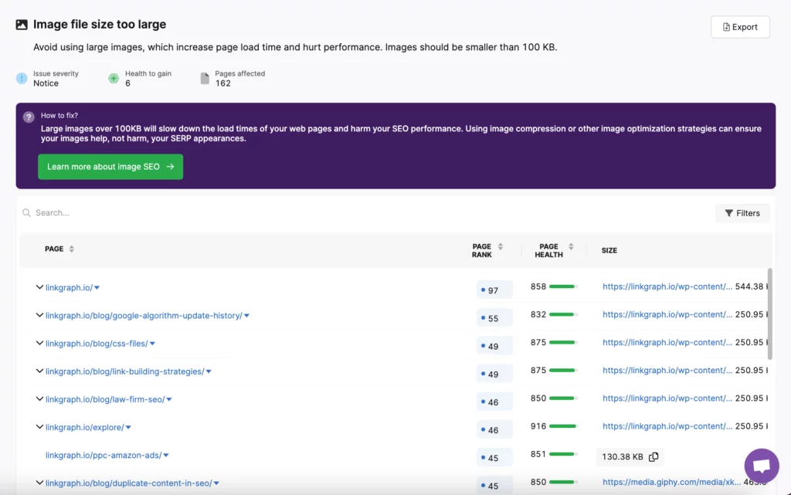Expand the google-algorithm-update-history row

tap(39, 315)
